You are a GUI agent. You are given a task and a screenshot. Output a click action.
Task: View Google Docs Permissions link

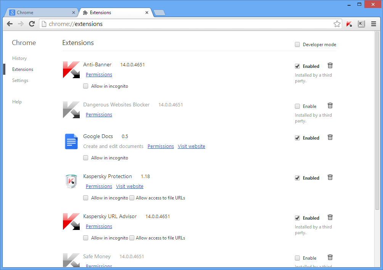pos(161,146)
